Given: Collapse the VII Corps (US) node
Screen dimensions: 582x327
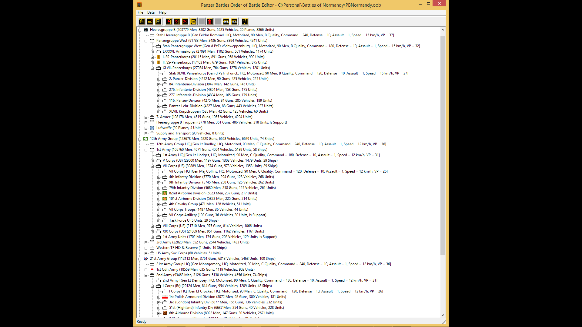Looking at the screenshot, I should click(x=152, y=166).
